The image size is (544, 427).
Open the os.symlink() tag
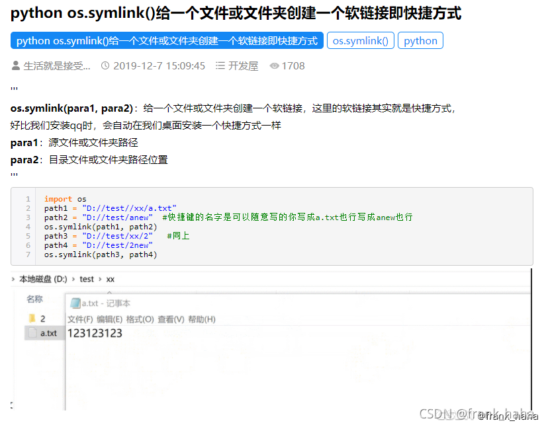coord(361,40)
